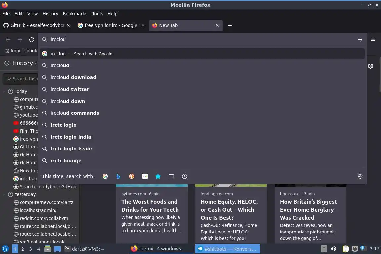
Task: Select 'irctc login' suggestion
Action: 202,125
